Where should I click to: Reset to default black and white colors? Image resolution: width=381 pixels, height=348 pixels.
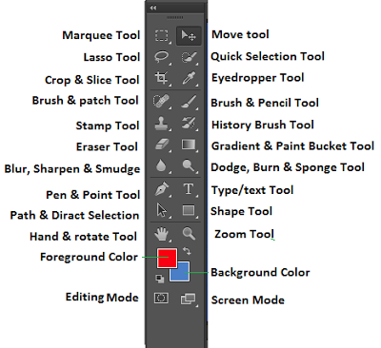click(x=160, y=279)
